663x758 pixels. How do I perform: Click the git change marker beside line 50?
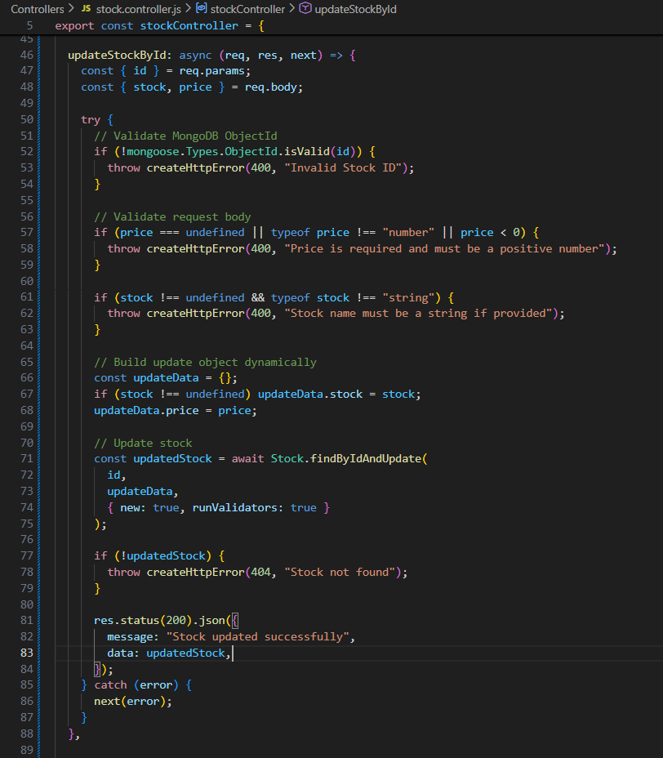point(38,119)
